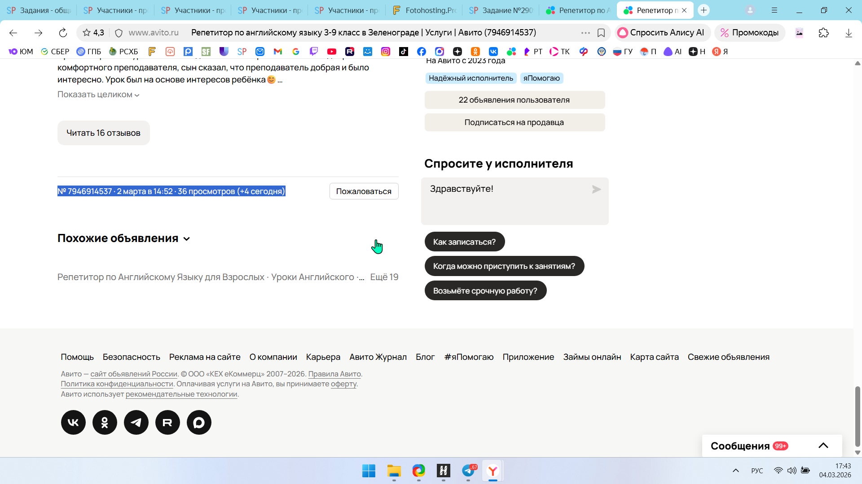Click the page vertical scrollbar thumb
Viewport: 862px width, 484px height.
tap(858, 417)
